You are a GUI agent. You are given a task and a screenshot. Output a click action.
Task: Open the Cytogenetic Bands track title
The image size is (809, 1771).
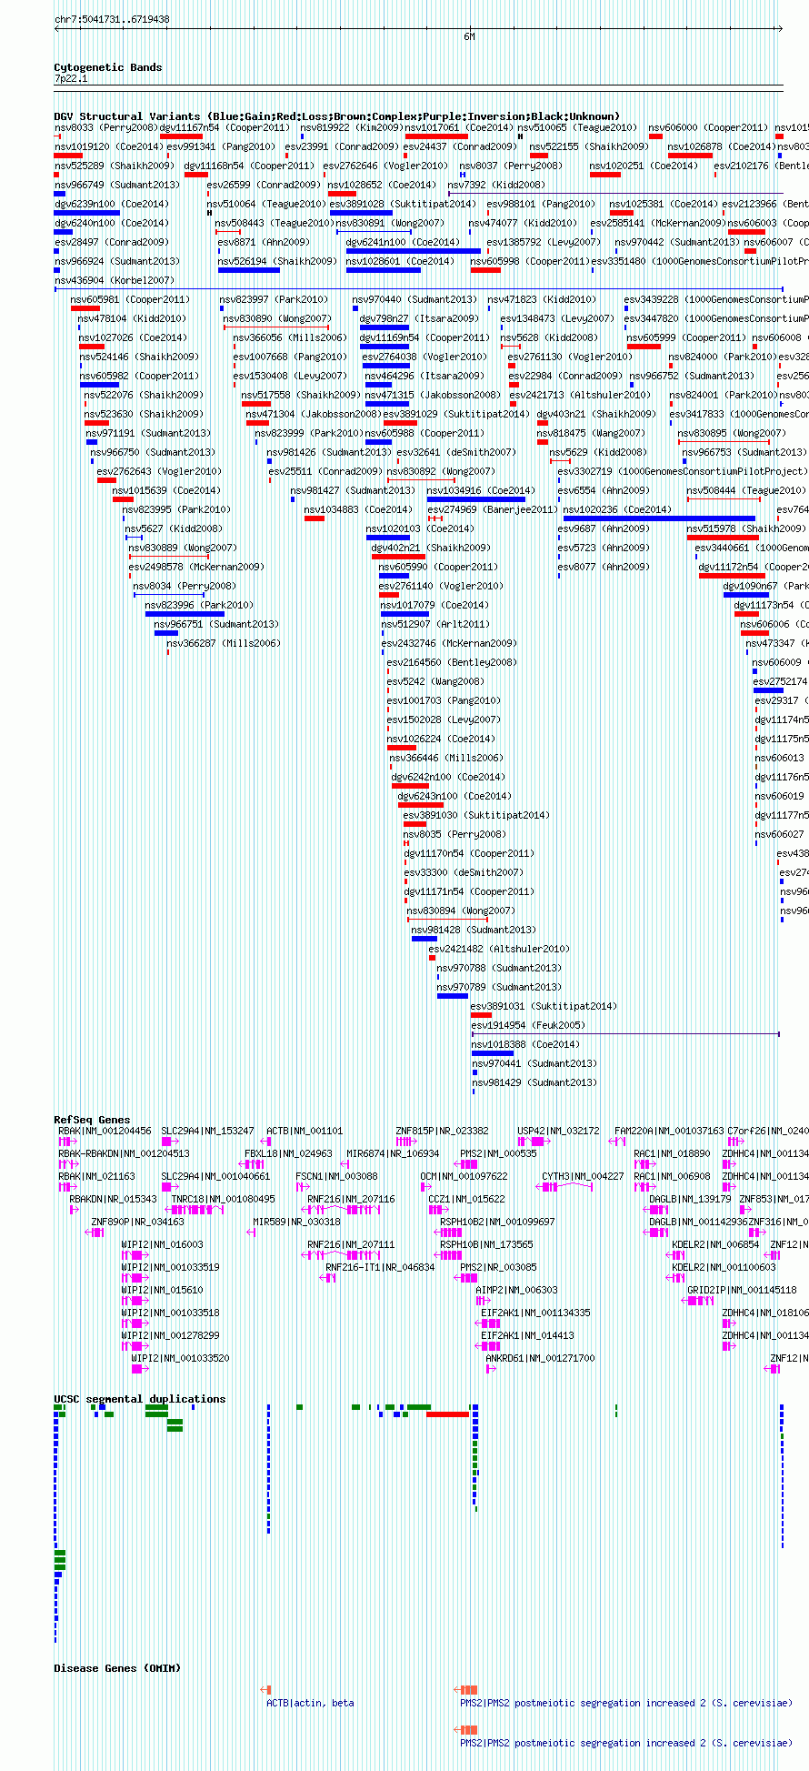coord(107,67)
